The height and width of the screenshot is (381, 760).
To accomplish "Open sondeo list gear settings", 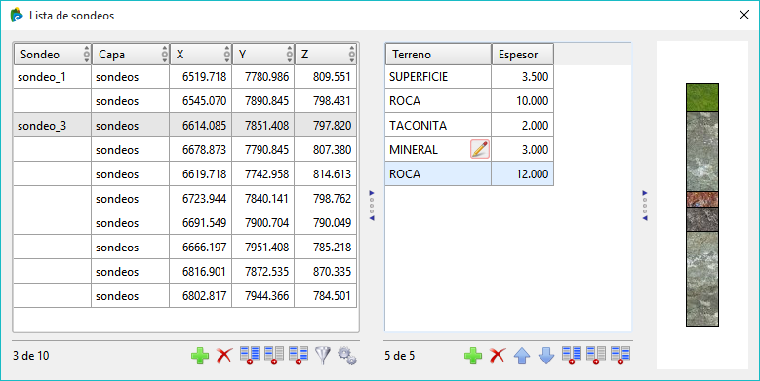I will pos(347,356).
